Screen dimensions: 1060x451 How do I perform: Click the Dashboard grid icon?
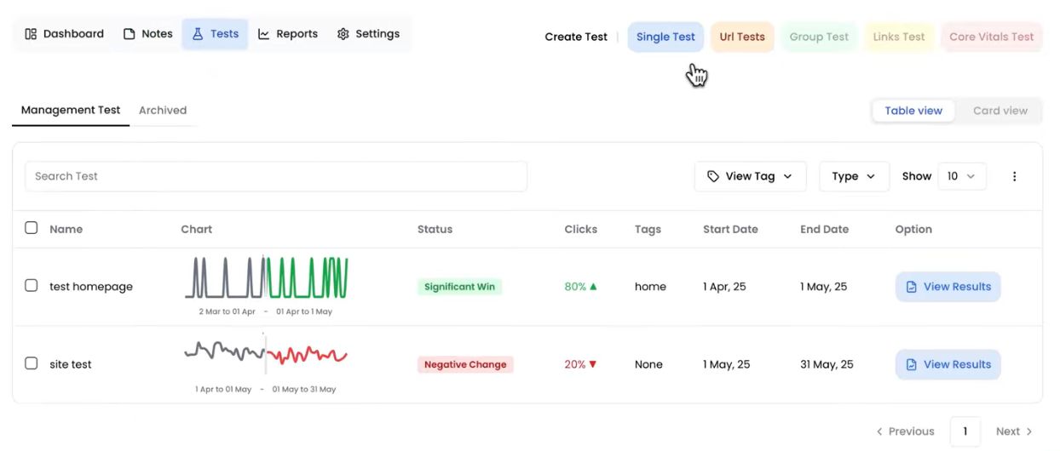tap(31, 34)
